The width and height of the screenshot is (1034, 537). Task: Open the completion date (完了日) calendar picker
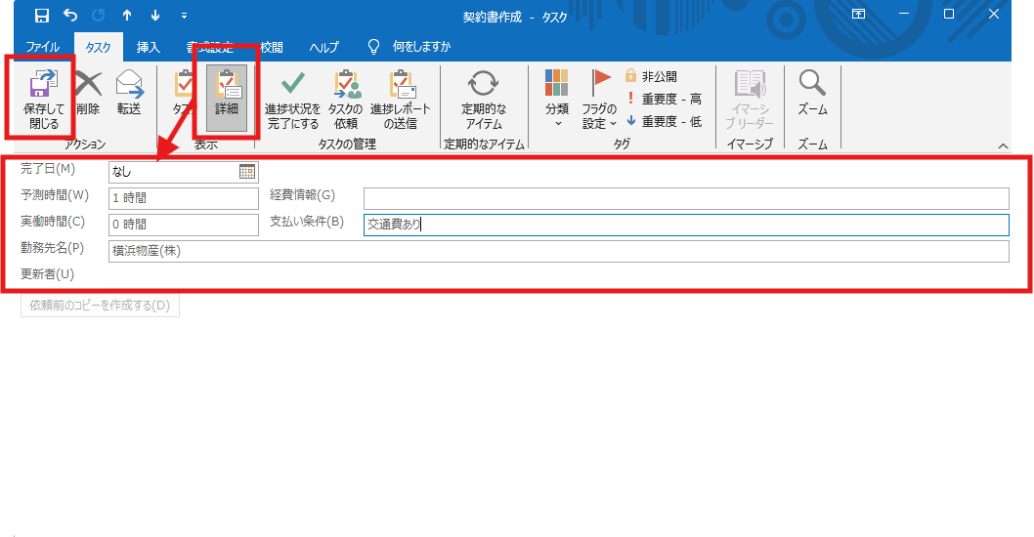coord(247,172)
